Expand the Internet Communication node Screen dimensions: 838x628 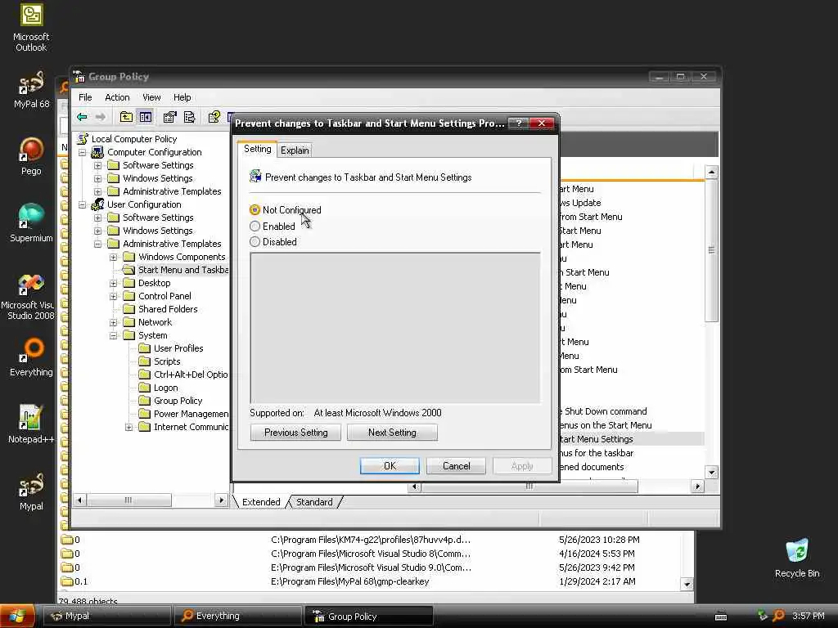click(128, 427)
